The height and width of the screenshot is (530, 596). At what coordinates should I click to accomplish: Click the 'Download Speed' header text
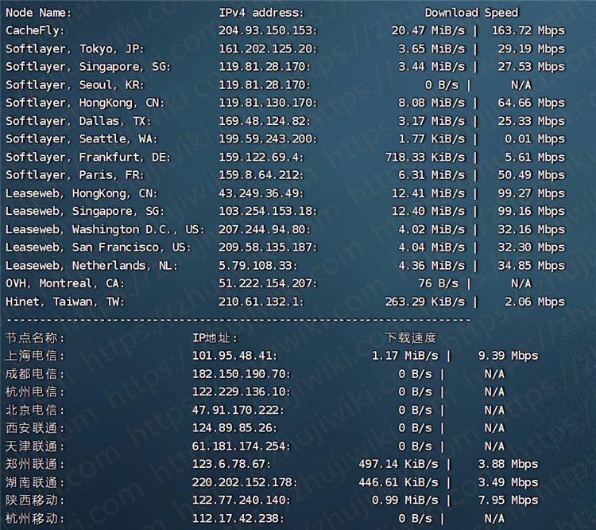[471, 13]
